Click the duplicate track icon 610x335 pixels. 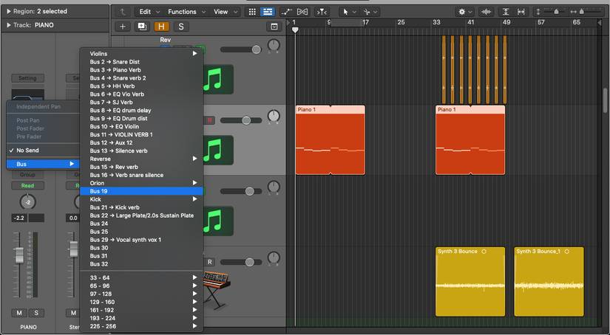click(x=142, y=27)
